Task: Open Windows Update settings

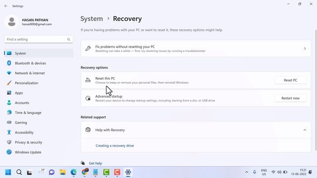Action: pos(39,152)
